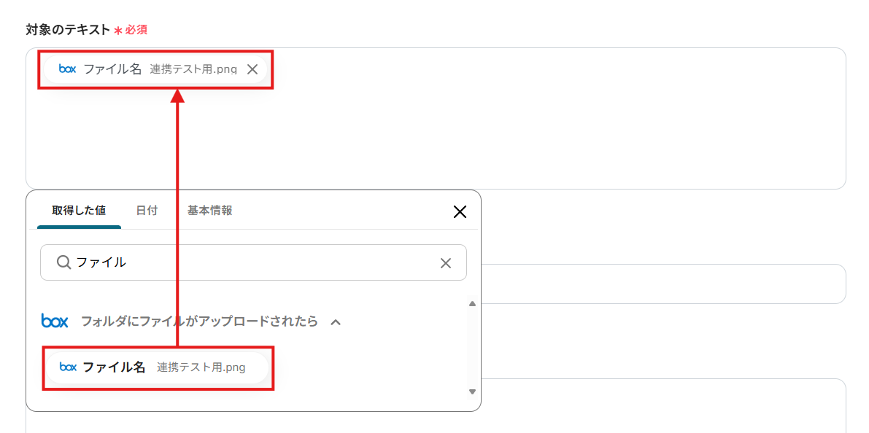Click the Box logo beside フォルダにファイルがアップロードされたら
Screen dimensions: 869x433
point(55,321)
